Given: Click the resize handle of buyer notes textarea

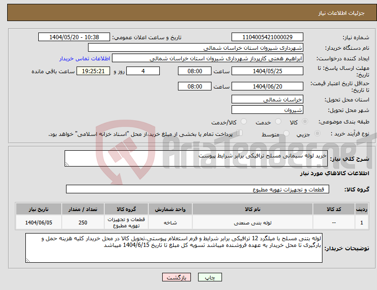Looking at the screenshot, I should coord(28,260).
